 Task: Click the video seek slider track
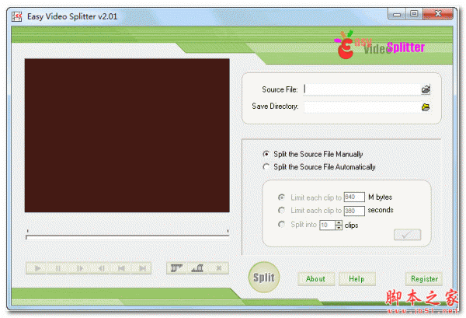point(127,236)
